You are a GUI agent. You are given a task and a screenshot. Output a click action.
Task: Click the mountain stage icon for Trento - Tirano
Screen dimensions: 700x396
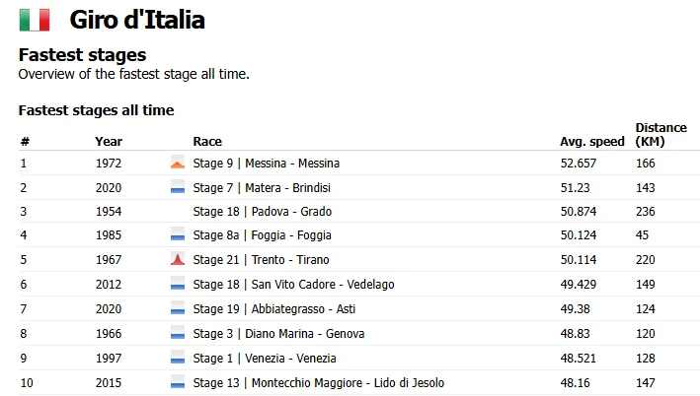(x=178, y=259)
